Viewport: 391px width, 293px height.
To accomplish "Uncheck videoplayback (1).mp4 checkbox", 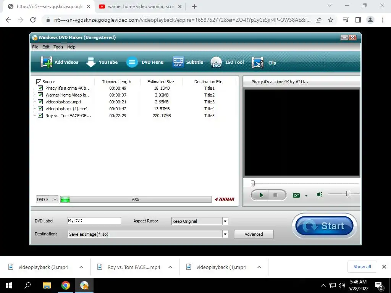I will (40, 109).
